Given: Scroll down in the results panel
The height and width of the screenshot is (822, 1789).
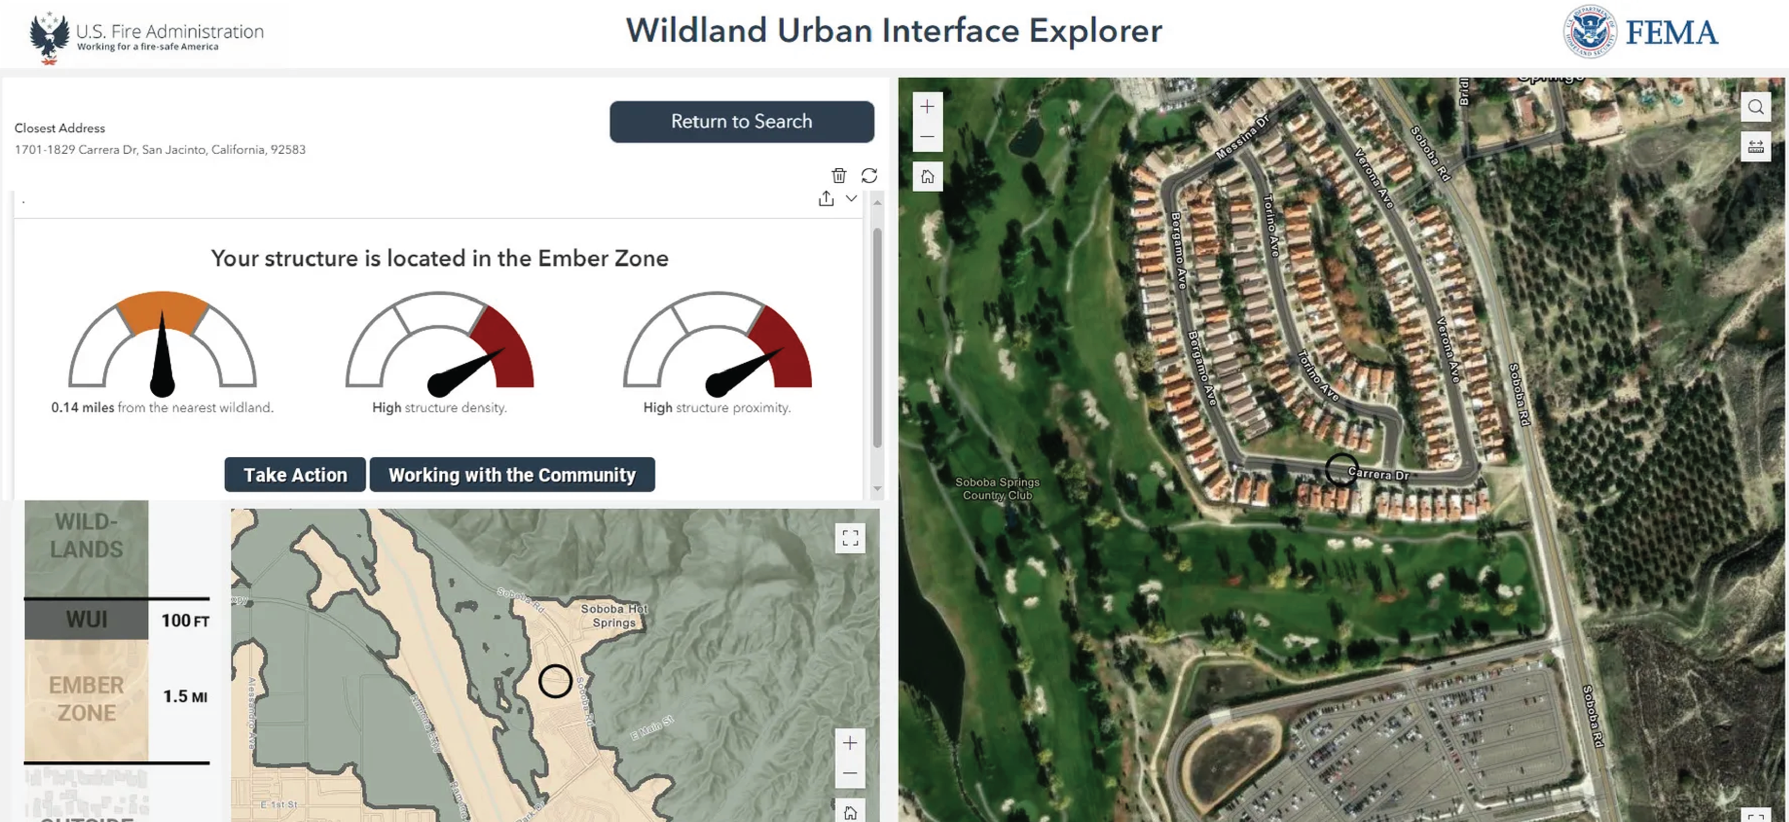Looking at the screenshot, I should [x=876, y=488].
